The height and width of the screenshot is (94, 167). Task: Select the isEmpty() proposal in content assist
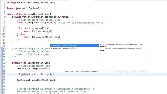click(x=74, y=45)
